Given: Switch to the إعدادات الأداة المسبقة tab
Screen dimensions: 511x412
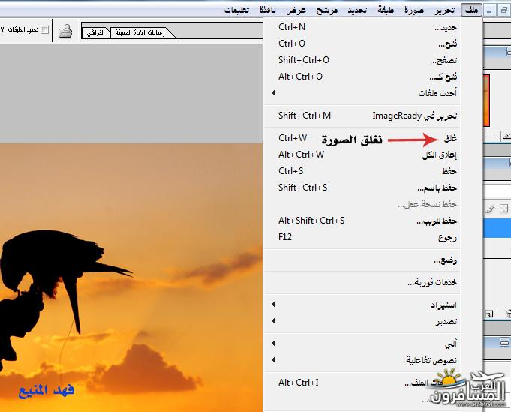Looking at the screenshot, I should (140, 32).
